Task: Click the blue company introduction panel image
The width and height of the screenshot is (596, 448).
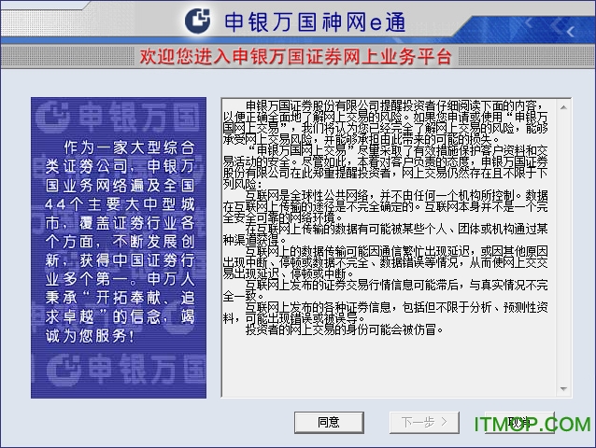Action: pyautogui.click(x=119, y=247)
